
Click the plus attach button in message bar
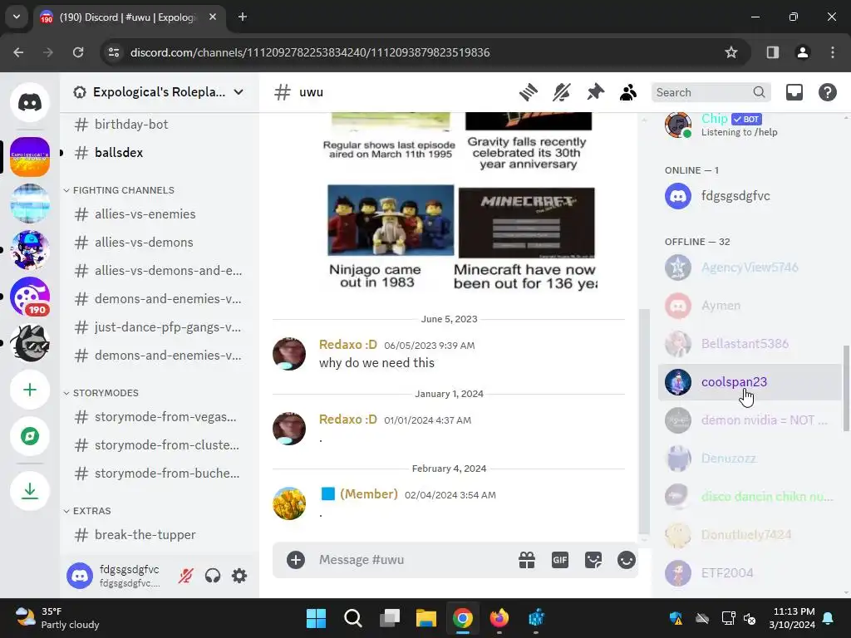pos(296,560)
